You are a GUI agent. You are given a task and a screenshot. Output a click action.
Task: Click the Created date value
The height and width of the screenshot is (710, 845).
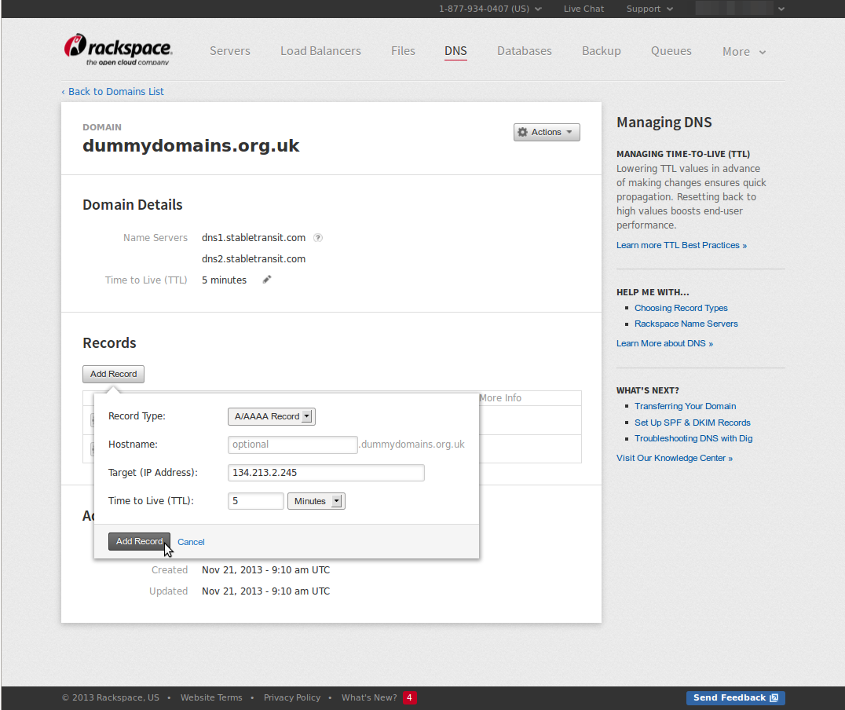265,570
